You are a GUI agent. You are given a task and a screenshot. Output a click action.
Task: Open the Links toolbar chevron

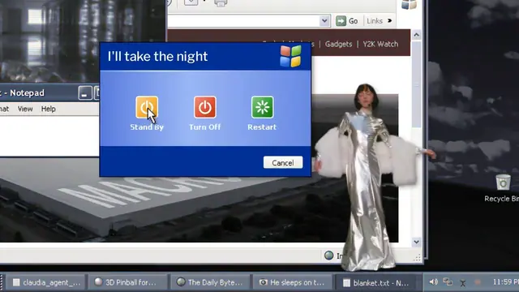point(389,21)
